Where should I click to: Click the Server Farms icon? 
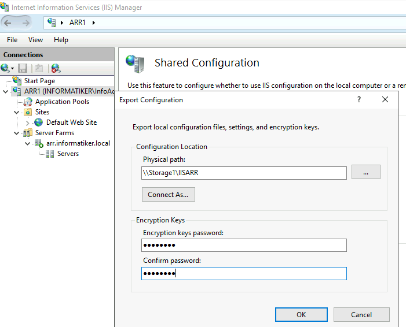point(28,133)
